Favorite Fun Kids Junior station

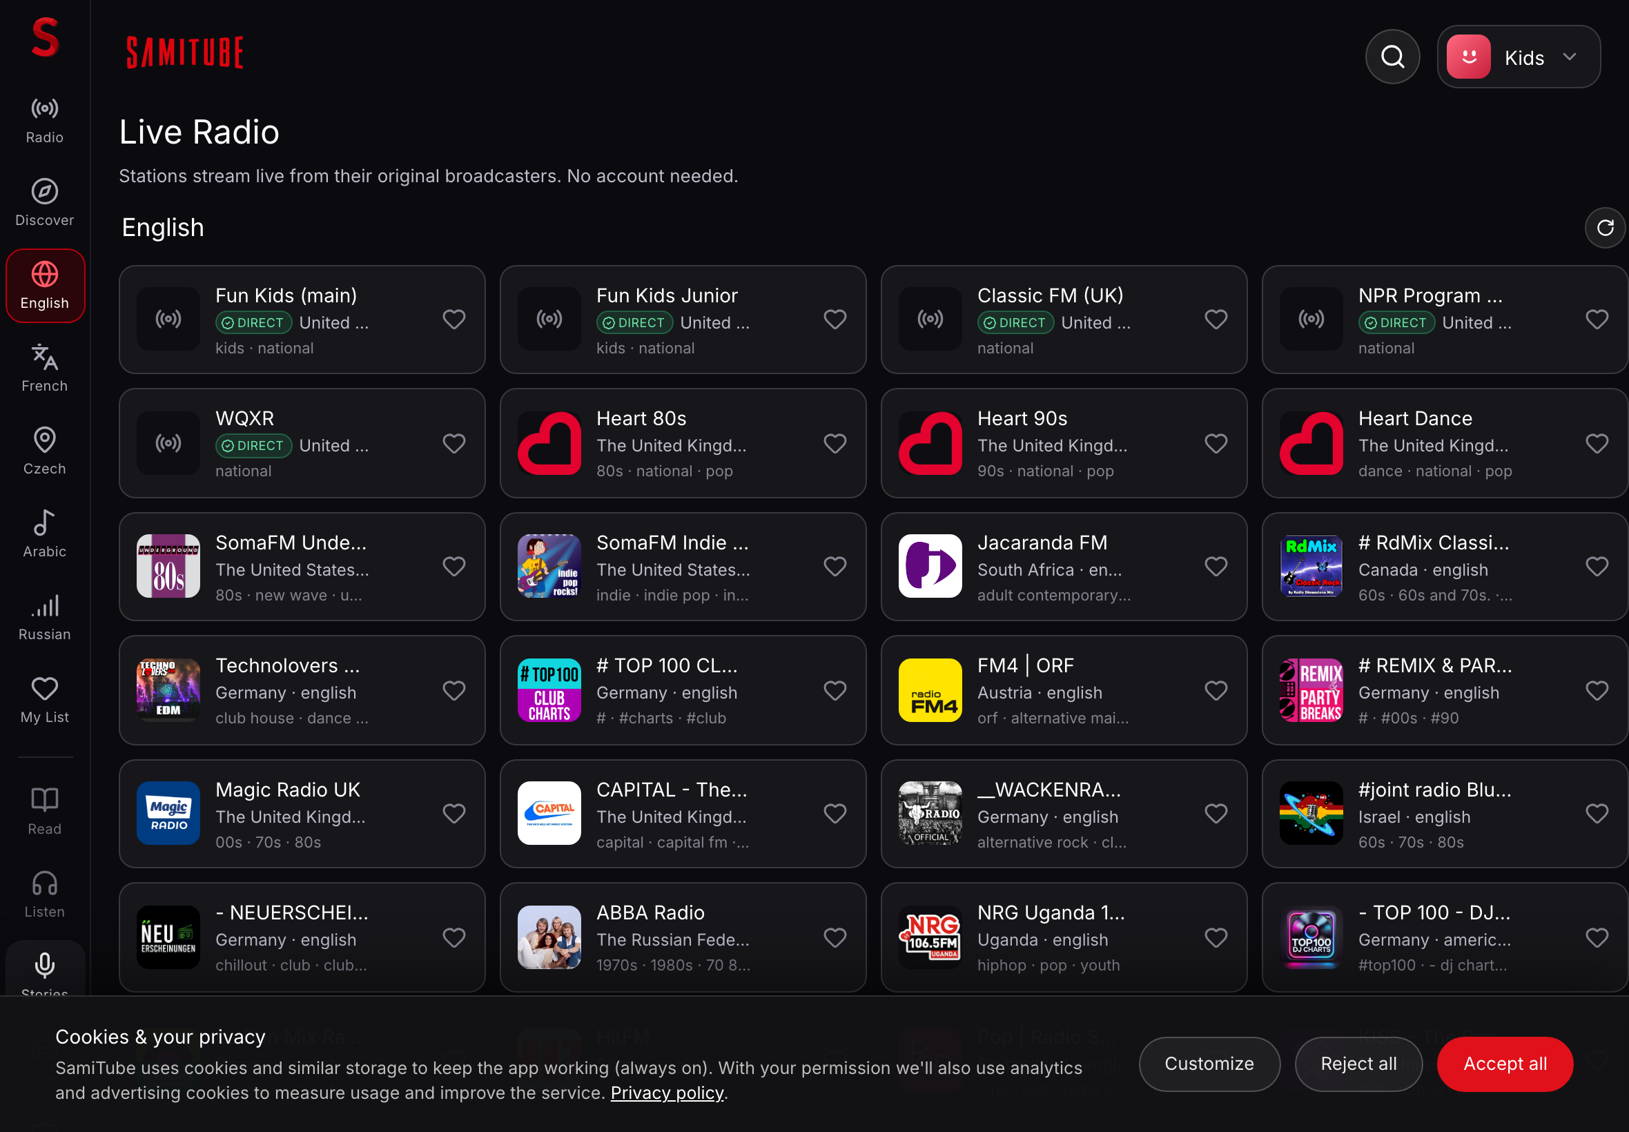pos(835,319)
